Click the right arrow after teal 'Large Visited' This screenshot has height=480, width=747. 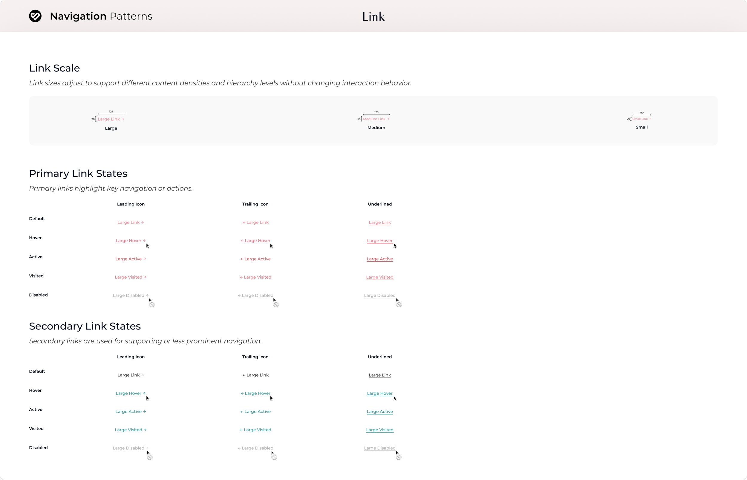pyautogui.click(x=145, y=430)
